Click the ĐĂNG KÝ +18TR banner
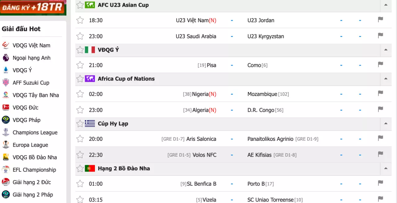Viewport: 397px width, 203px height. point(33,7)
